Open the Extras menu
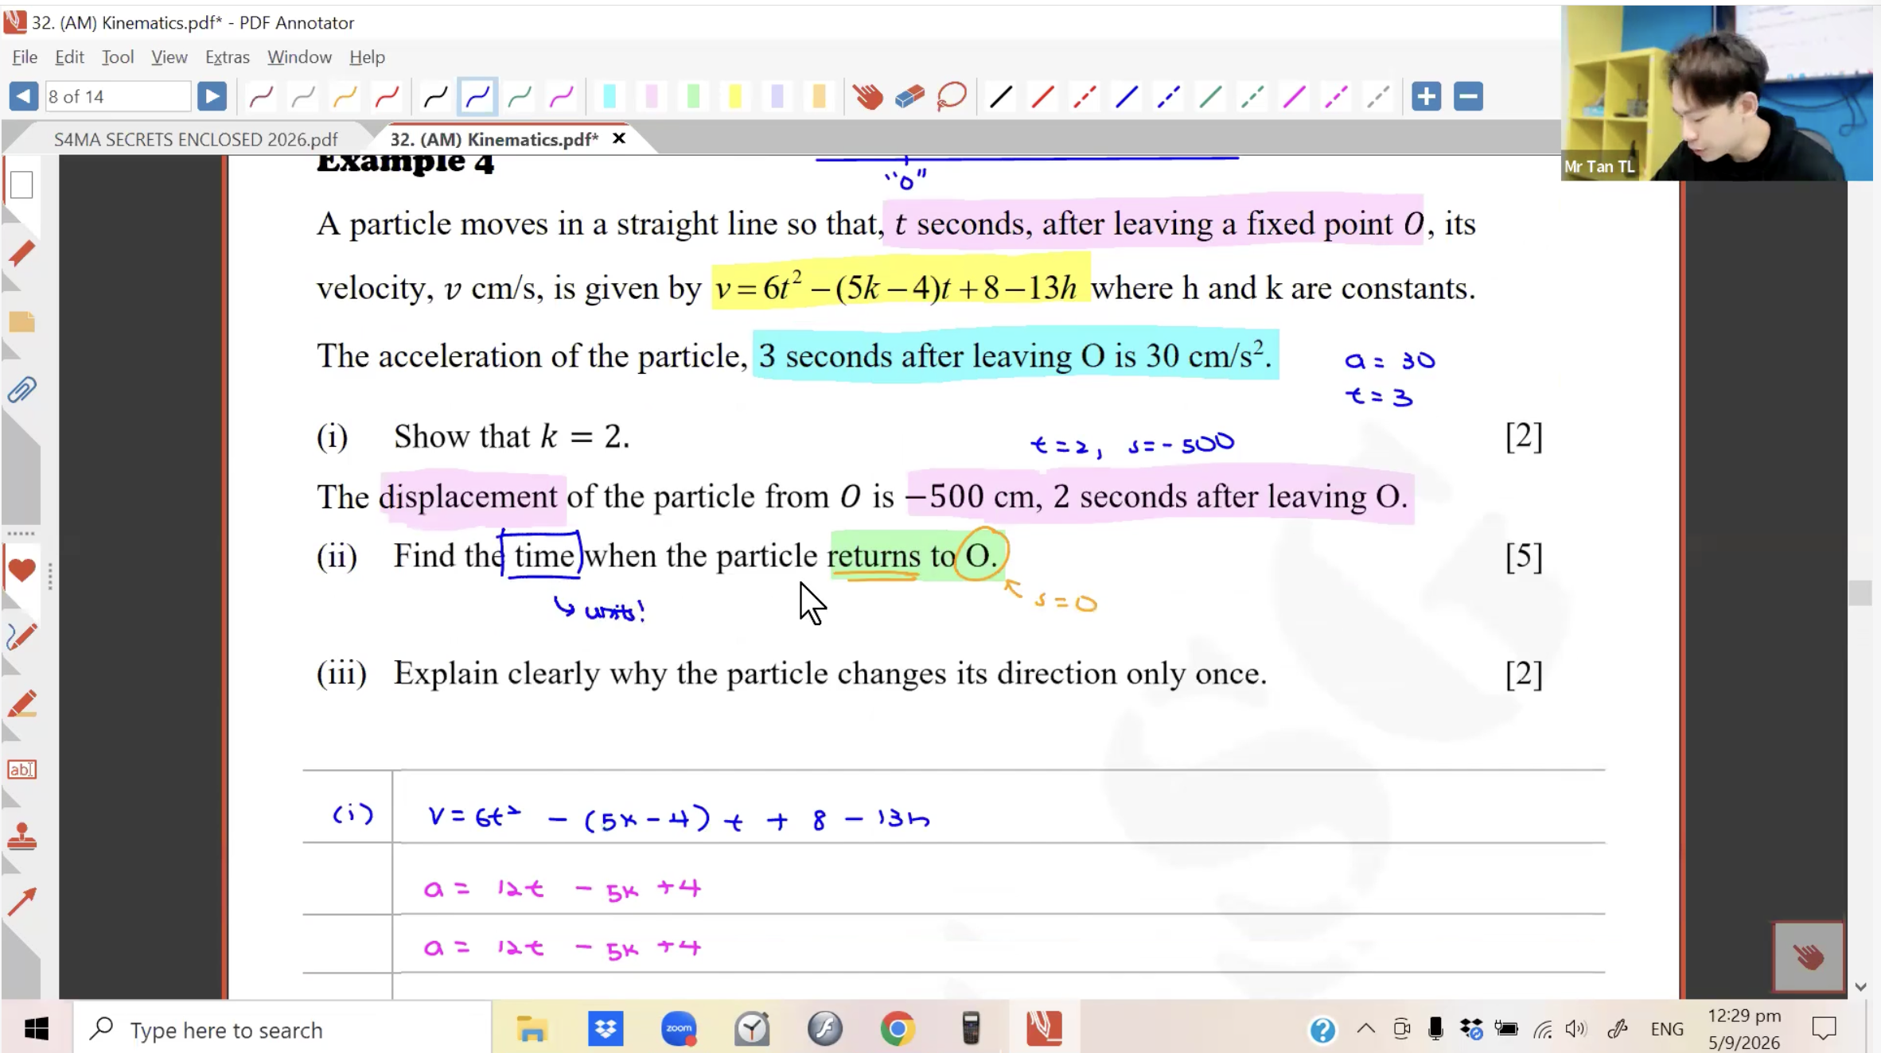Image resolution: width=1881 pixels, height=1053 pixels. (227, 56)
